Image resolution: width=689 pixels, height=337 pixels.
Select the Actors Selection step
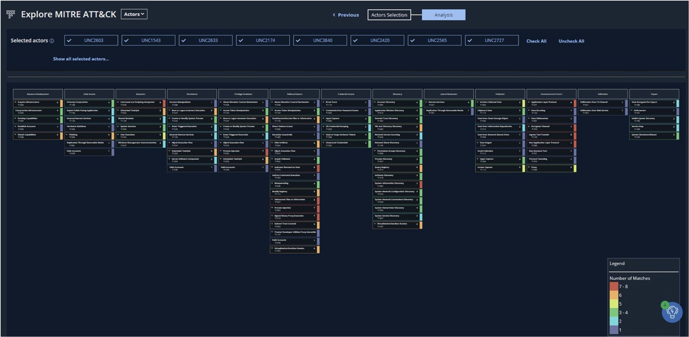pos(389,15)
